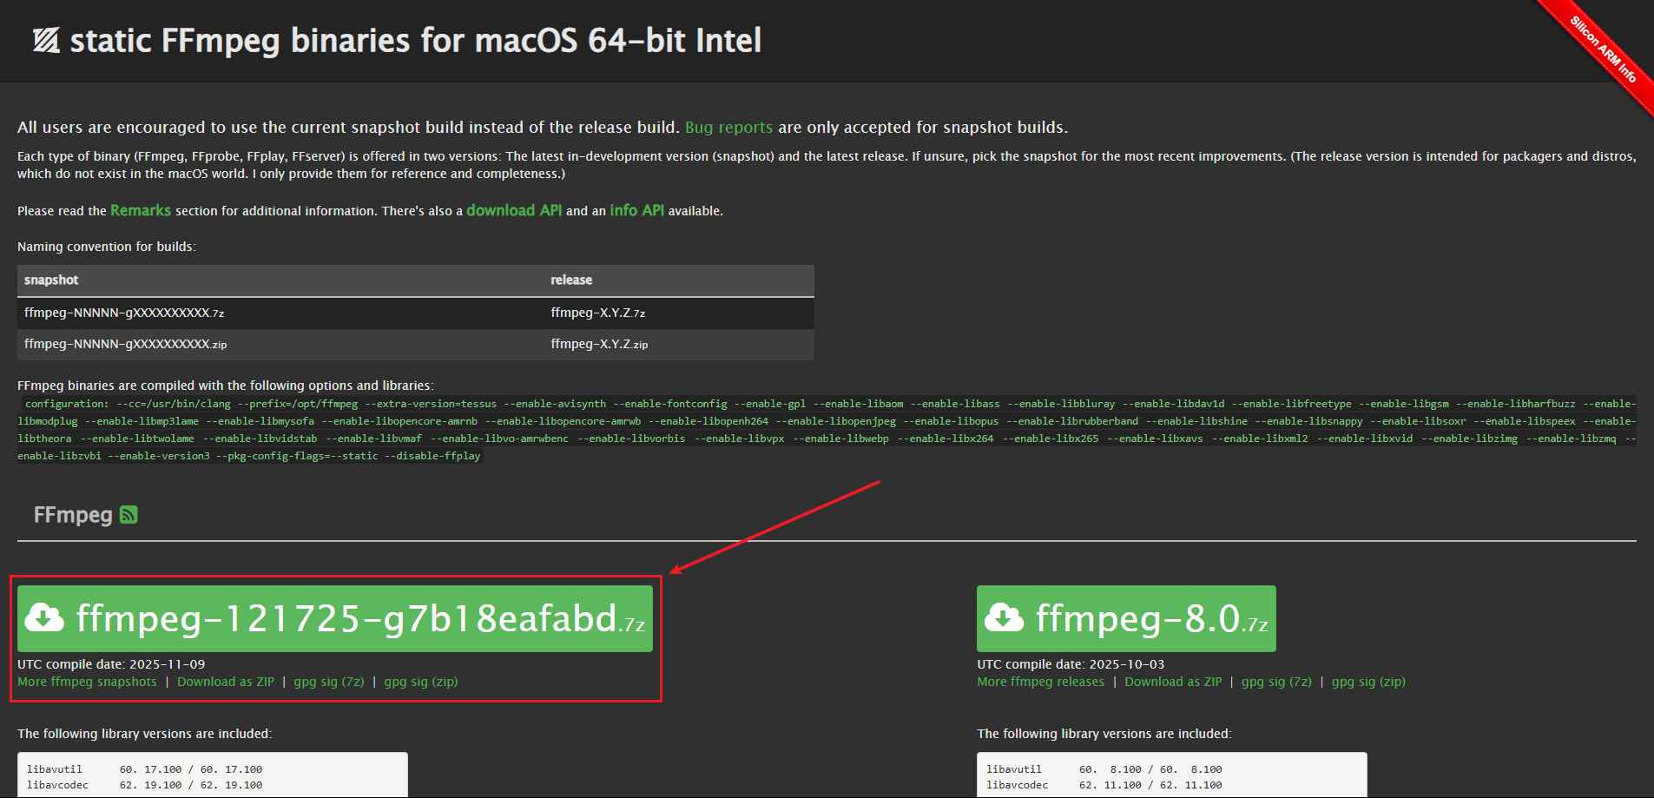Open the Bug reports link

[728, 128]
